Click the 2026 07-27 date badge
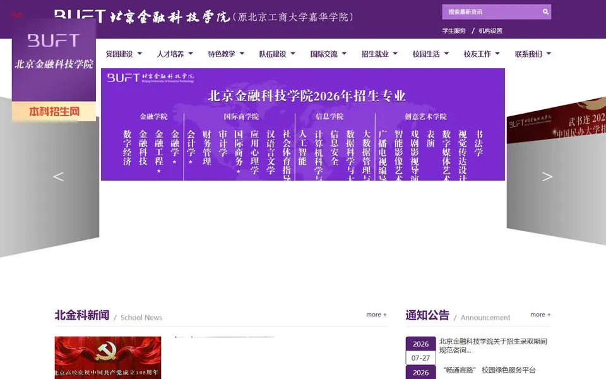The width and height of the screenshot is (606, 379). point(420,351)
